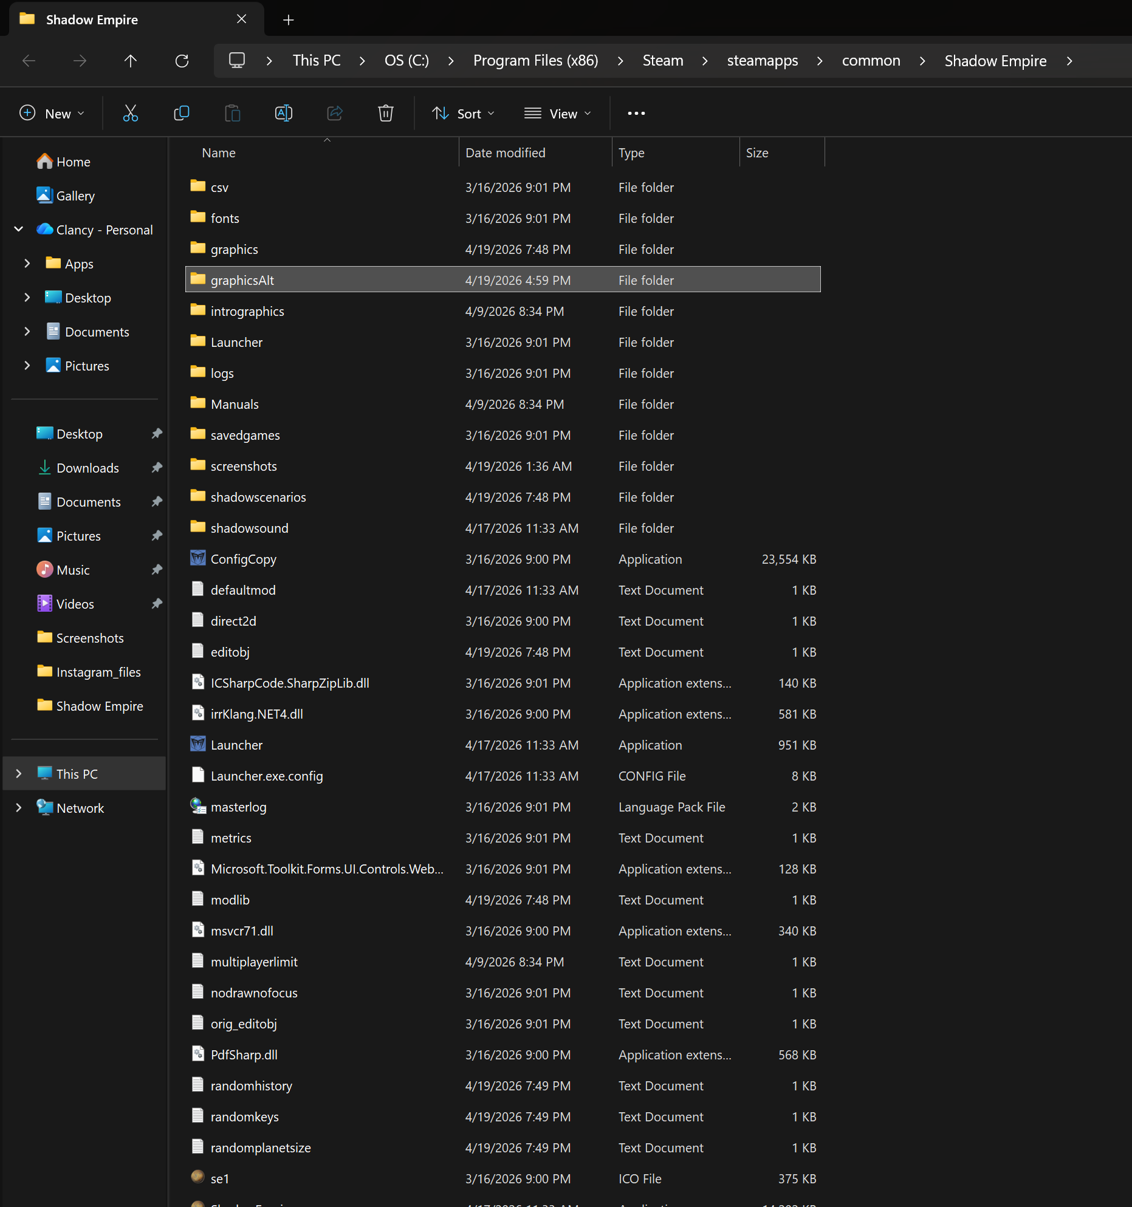Collapse Clancy - Personal tree node
Screen dimensions: 1132x1207
coord(18,230)
